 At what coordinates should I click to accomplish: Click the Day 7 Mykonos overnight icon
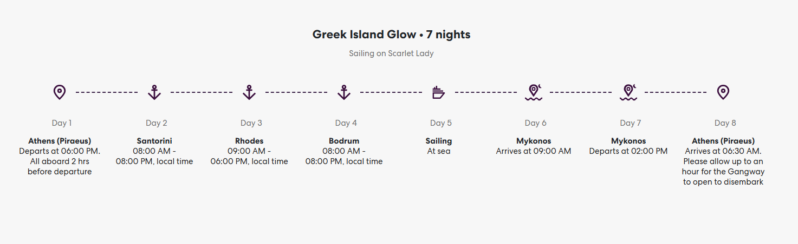coord(628,92)
